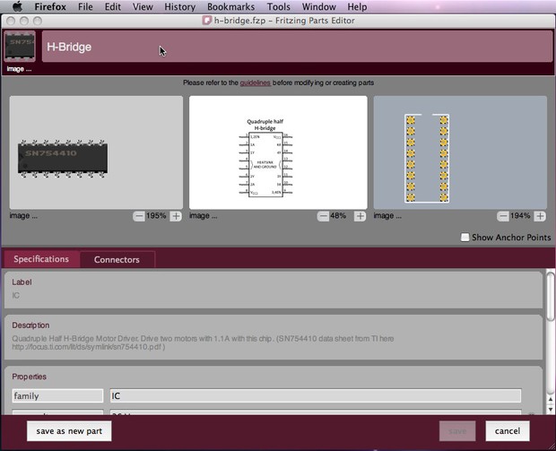This screenshot has height=451, width=556.
Task: Enable Show Anchor Points checkbox
Action: [x=465, y=238]
